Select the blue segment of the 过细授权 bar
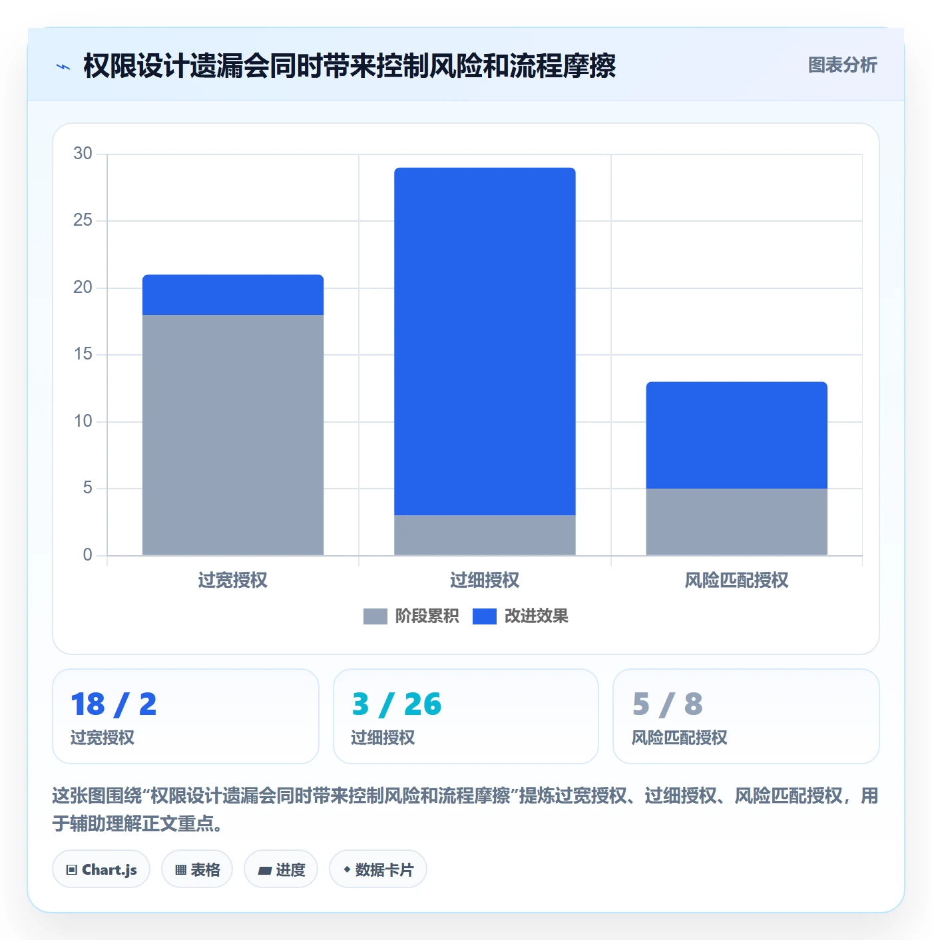Viewport: 932px width, 940px height. click(485, 342)
